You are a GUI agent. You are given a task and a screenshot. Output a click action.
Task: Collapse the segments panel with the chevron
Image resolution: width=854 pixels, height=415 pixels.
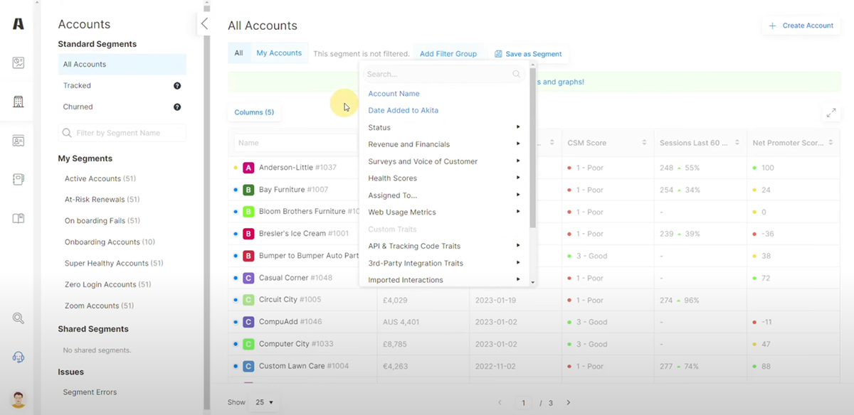[x=204, y=23]
